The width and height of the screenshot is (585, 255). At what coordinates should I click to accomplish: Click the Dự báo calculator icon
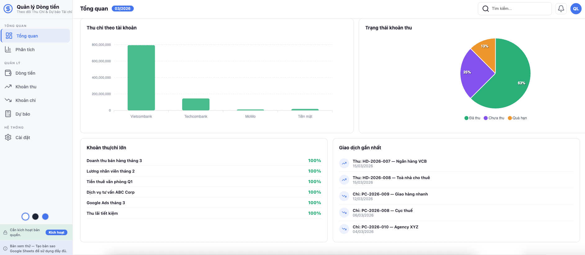point(8,114)
